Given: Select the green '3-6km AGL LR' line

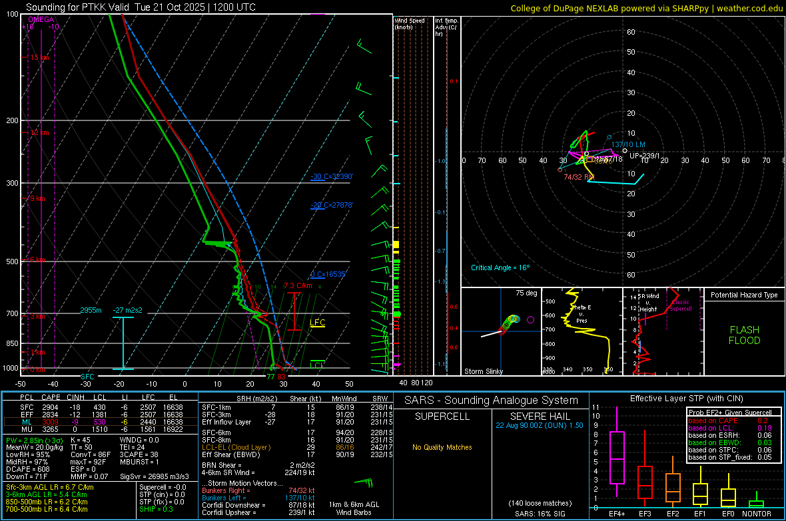Looking at the screenshot, I should 46,494.
